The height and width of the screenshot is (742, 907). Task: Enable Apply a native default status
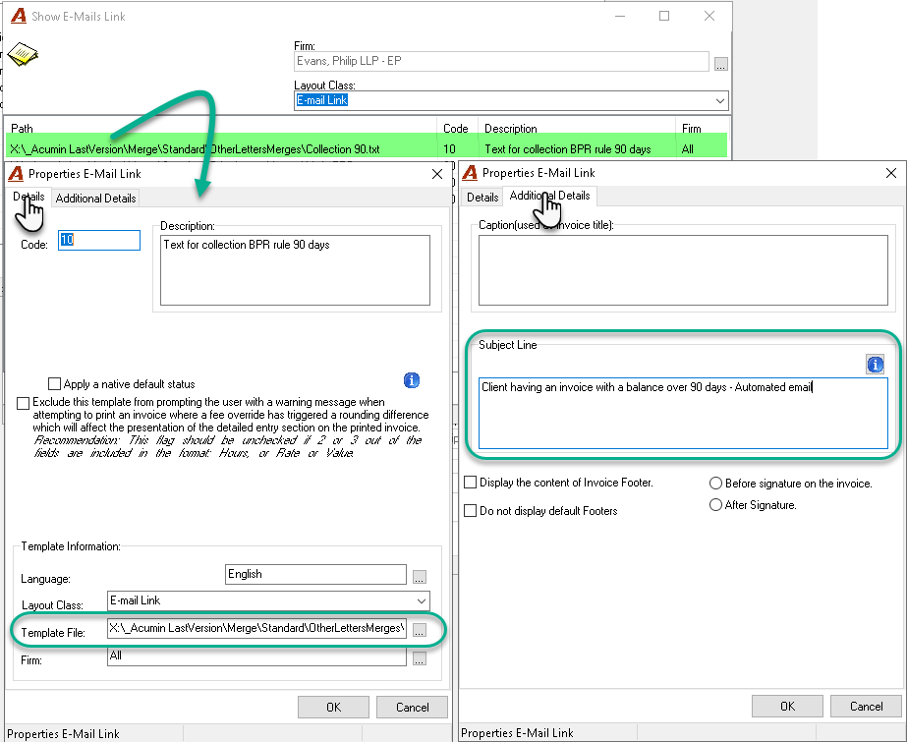[x=54, y=384]
